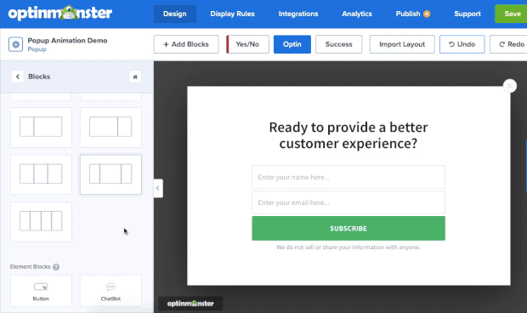
Task: Click Element Blocks help question icon
Action: [56, 267]
